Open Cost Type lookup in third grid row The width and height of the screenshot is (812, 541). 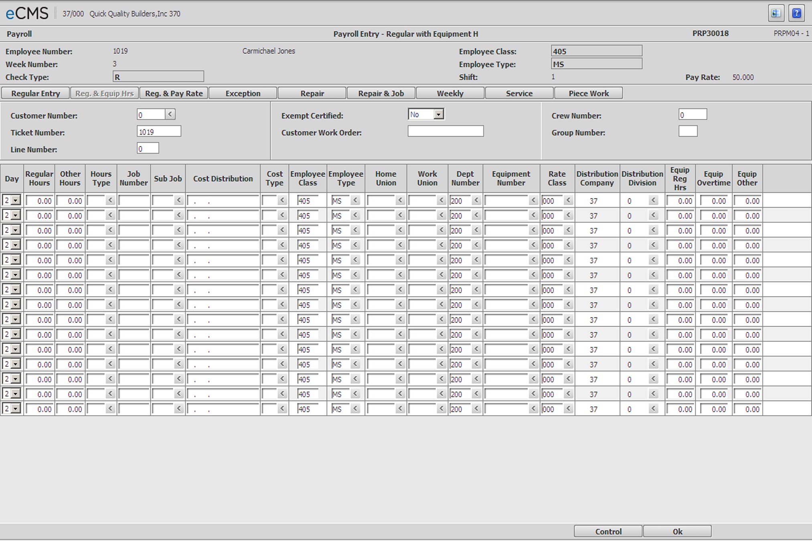tap(282, 230)
